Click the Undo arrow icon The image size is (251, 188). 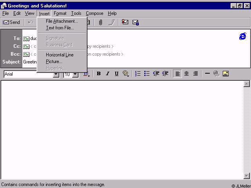[31, 22]
